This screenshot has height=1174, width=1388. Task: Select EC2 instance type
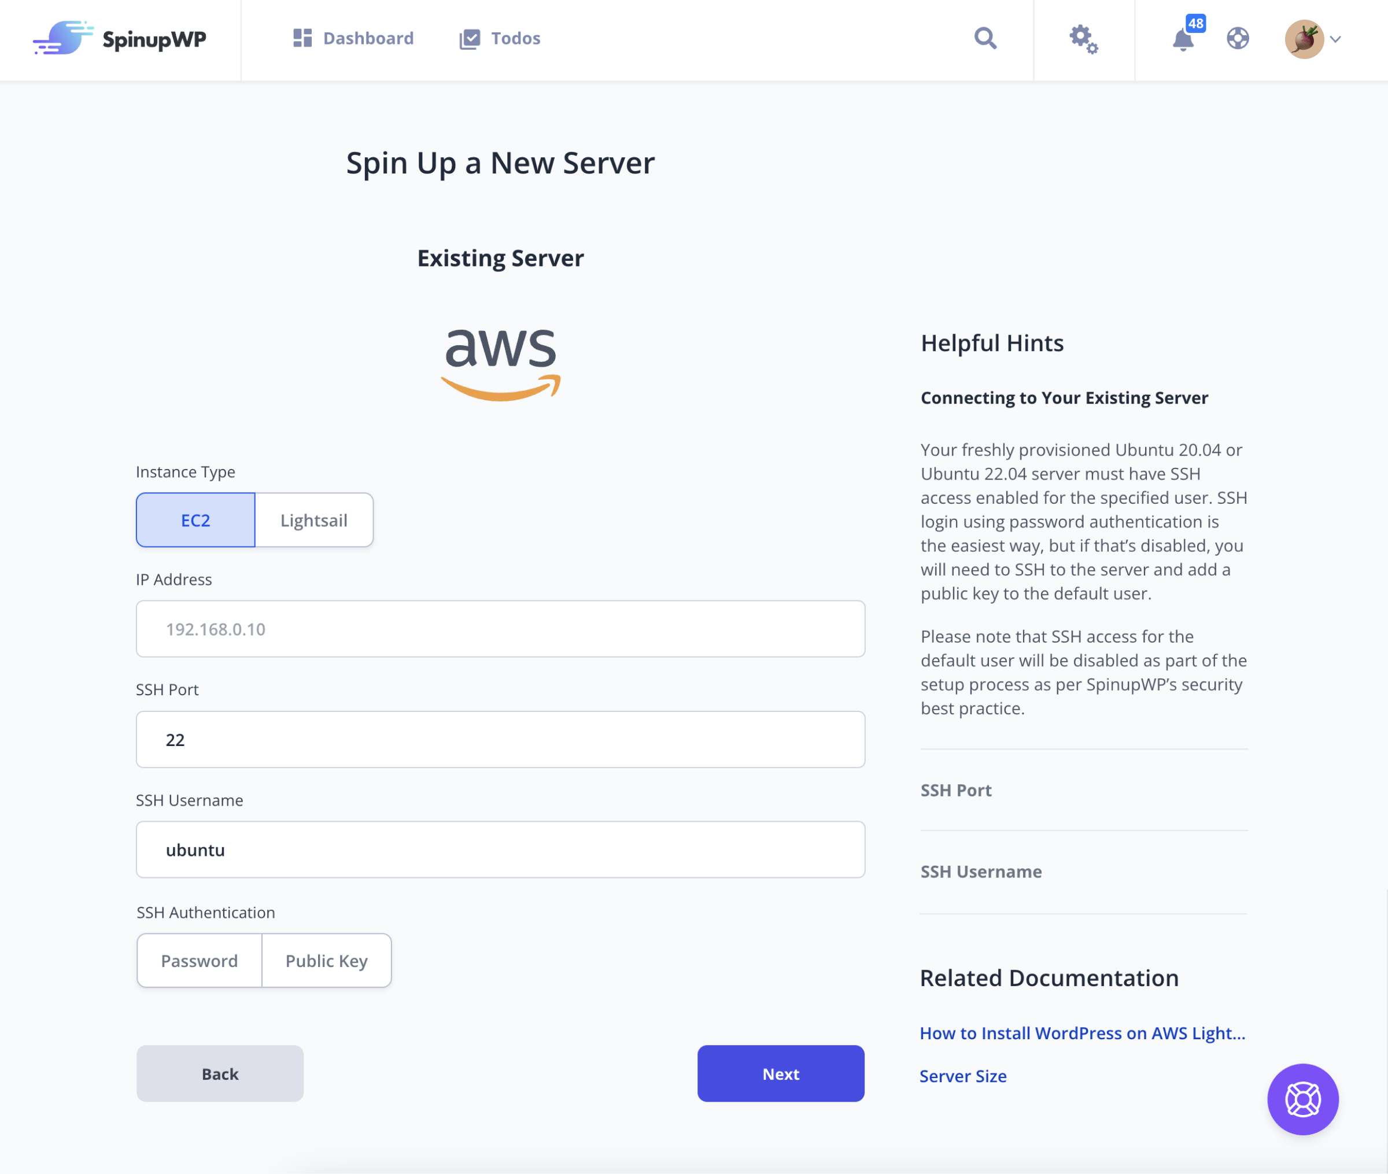point(195,520)
